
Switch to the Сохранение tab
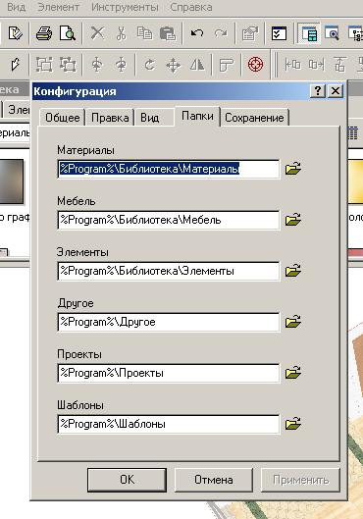tap(254, 118)
